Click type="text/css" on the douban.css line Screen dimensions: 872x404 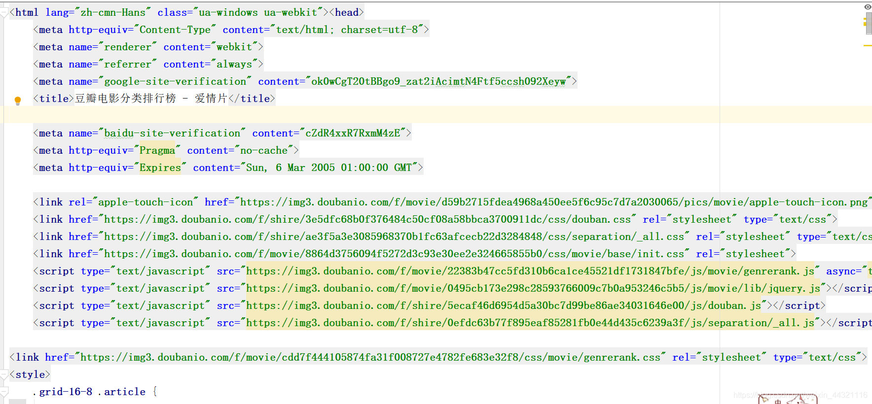point(788,219)
